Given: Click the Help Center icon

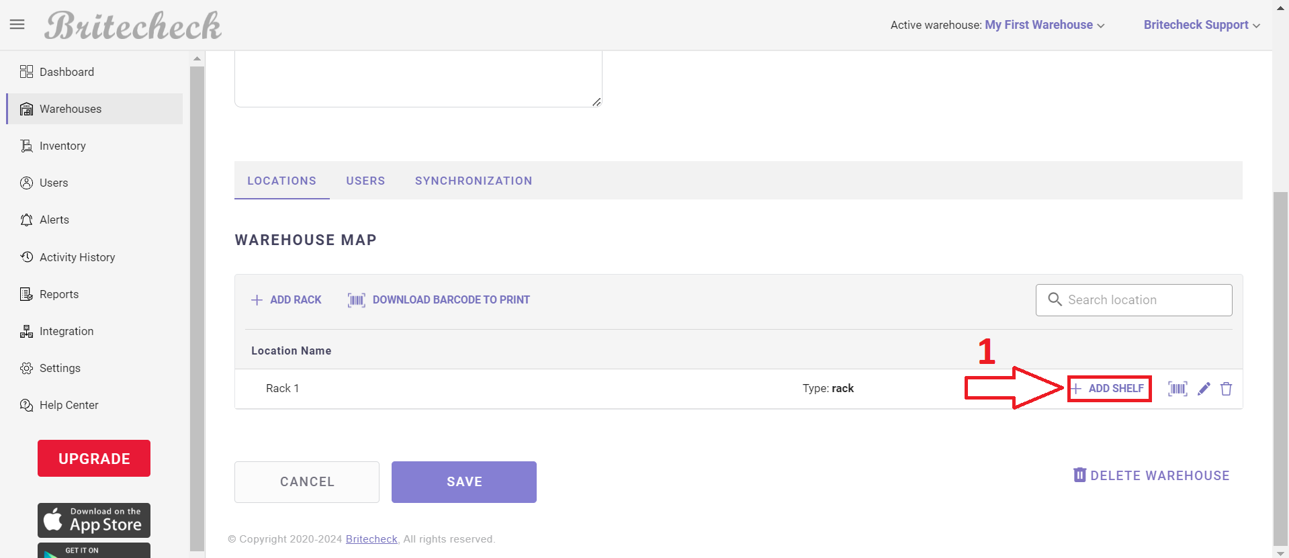Looking at the screenshot, I should pos(26,405).
